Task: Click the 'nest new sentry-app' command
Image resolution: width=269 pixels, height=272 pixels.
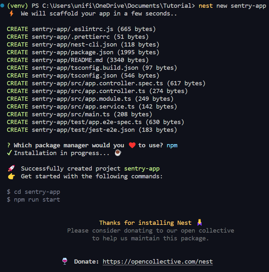Action: click(x=232, y=6)
